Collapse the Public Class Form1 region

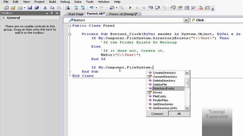pyautogui.click(x=70, y=26)
